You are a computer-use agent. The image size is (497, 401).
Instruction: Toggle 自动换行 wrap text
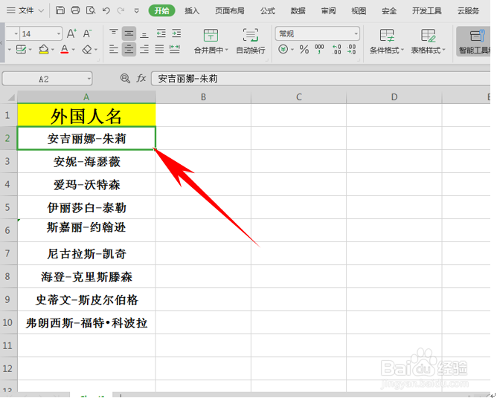point(251,41)
